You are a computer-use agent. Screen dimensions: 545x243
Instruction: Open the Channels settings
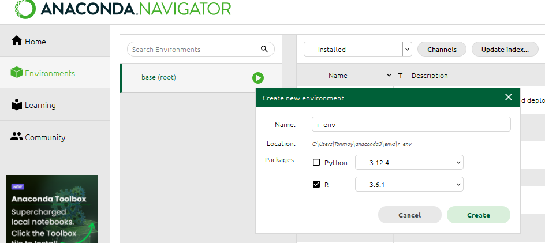[442, 50]
